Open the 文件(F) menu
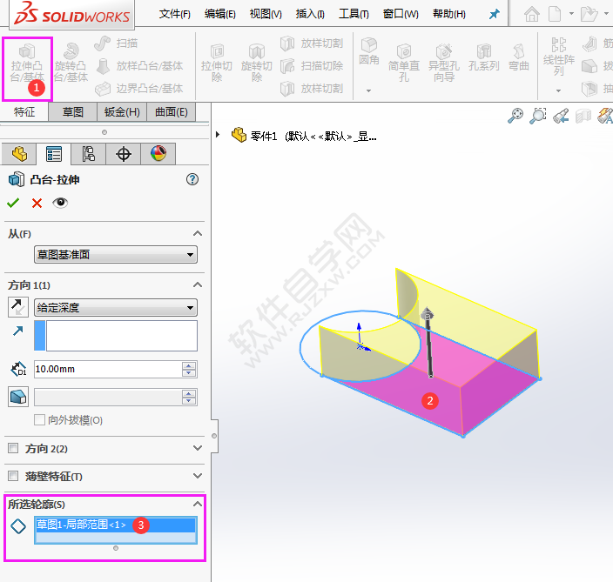This screenshot has width=613, height=582. pos(174,15)
